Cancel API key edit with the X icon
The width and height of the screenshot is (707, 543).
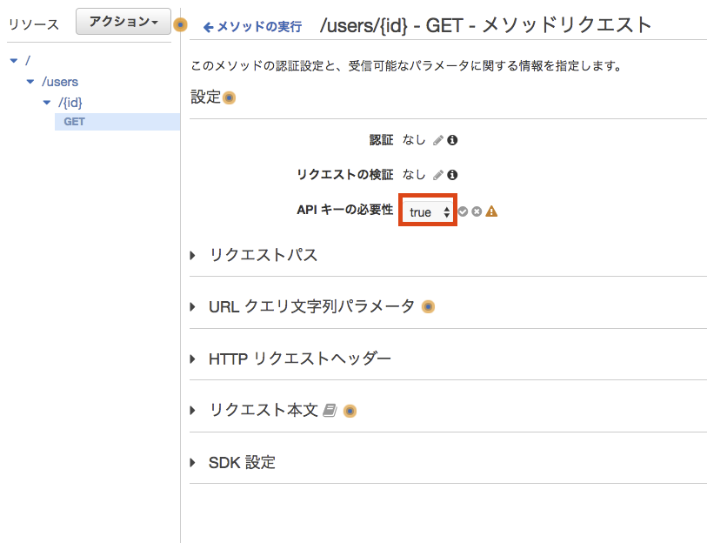coord(477,211)
